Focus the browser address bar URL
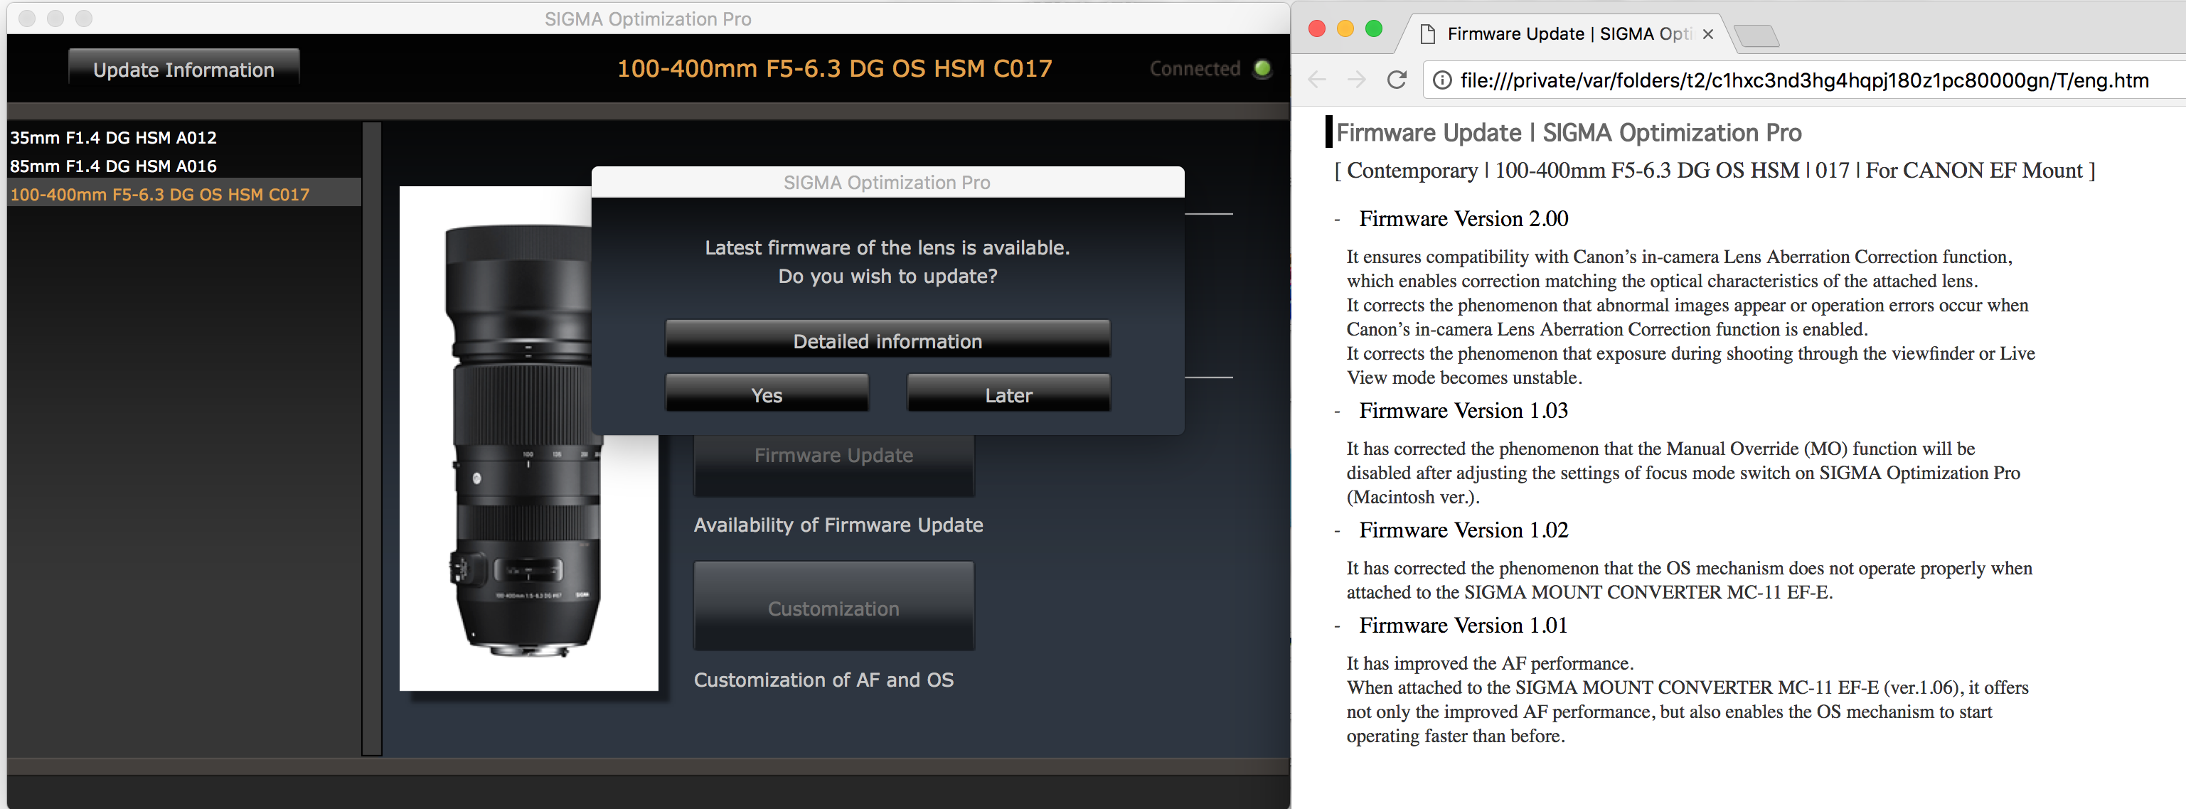This screenshot has height=809, width=2186. point(1804,80)
